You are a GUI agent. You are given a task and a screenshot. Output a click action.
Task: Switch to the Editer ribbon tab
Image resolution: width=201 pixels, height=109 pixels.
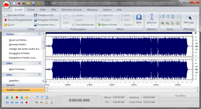pos(43,10)
